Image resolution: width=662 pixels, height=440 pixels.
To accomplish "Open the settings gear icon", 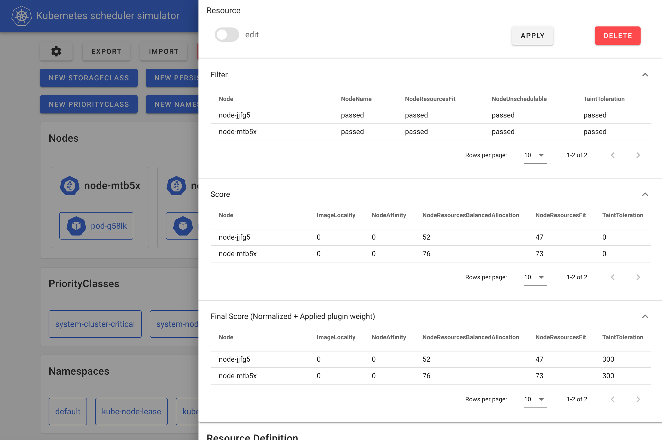I will [56, 51].
